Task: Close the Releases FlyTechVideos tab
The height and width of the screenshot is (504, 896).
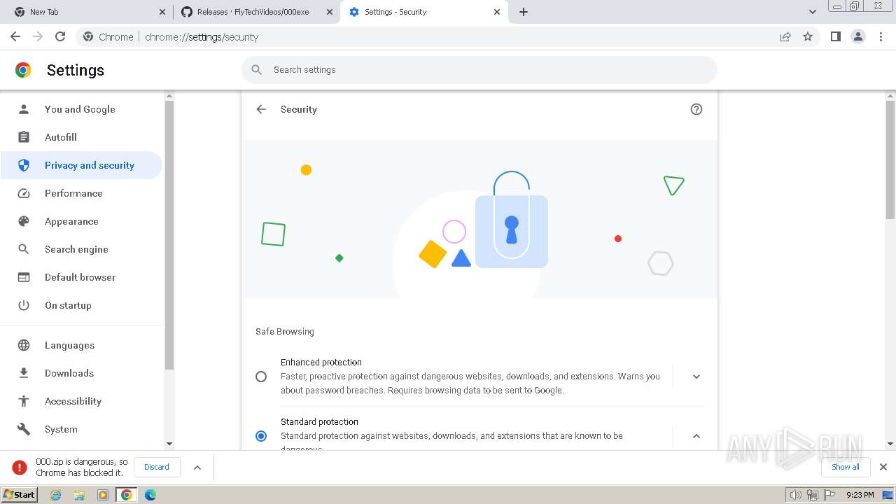Action: (330, 12)
